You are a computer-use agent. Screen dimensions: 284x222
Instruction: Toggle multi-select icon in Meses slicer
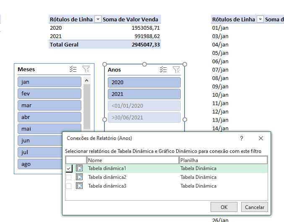(73, 70)
